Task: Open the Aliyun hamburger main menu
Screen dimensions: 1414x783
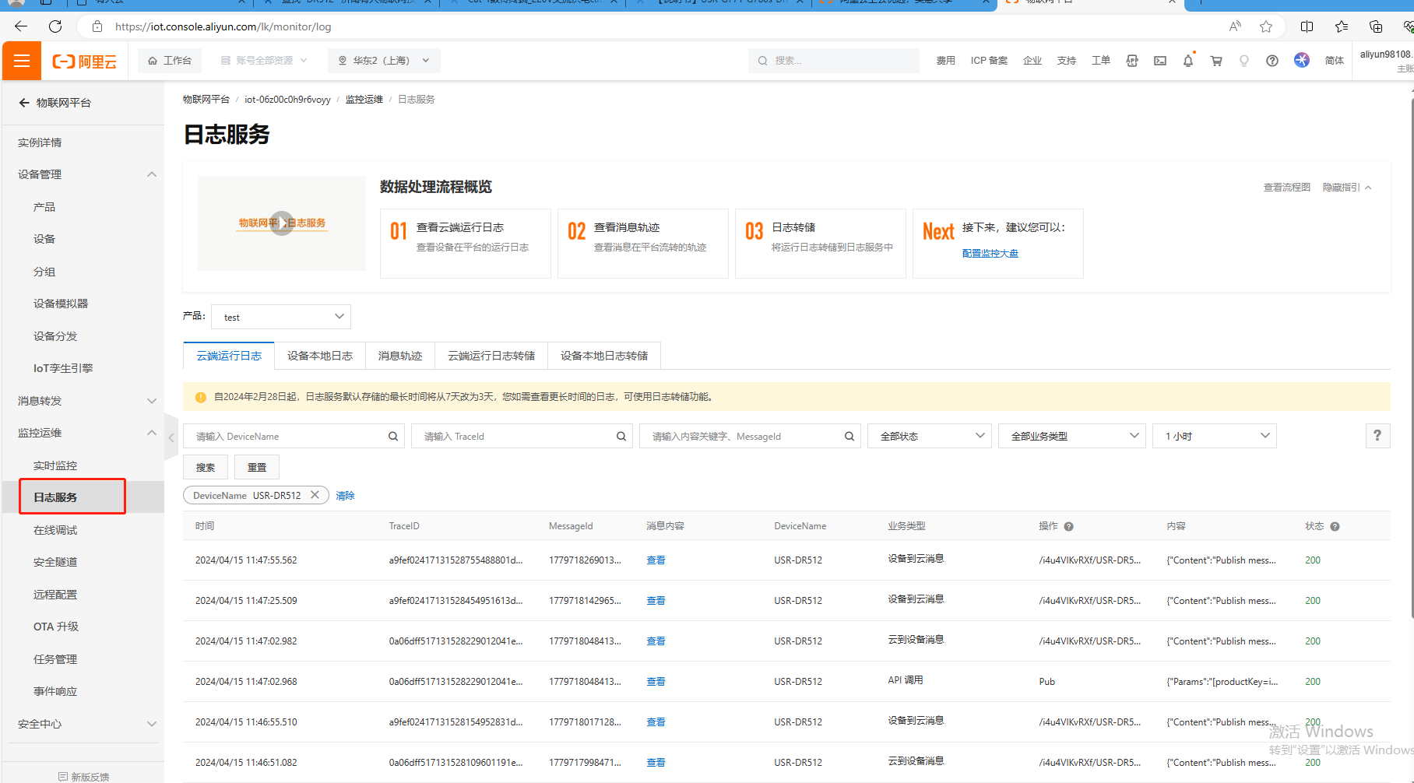Action: (x=22, y=61)
